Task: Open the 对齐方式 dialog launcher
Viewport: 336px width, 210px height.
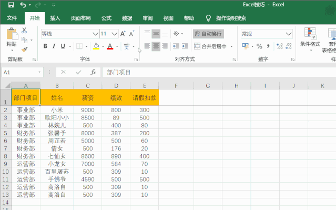Action: (234, 59)
